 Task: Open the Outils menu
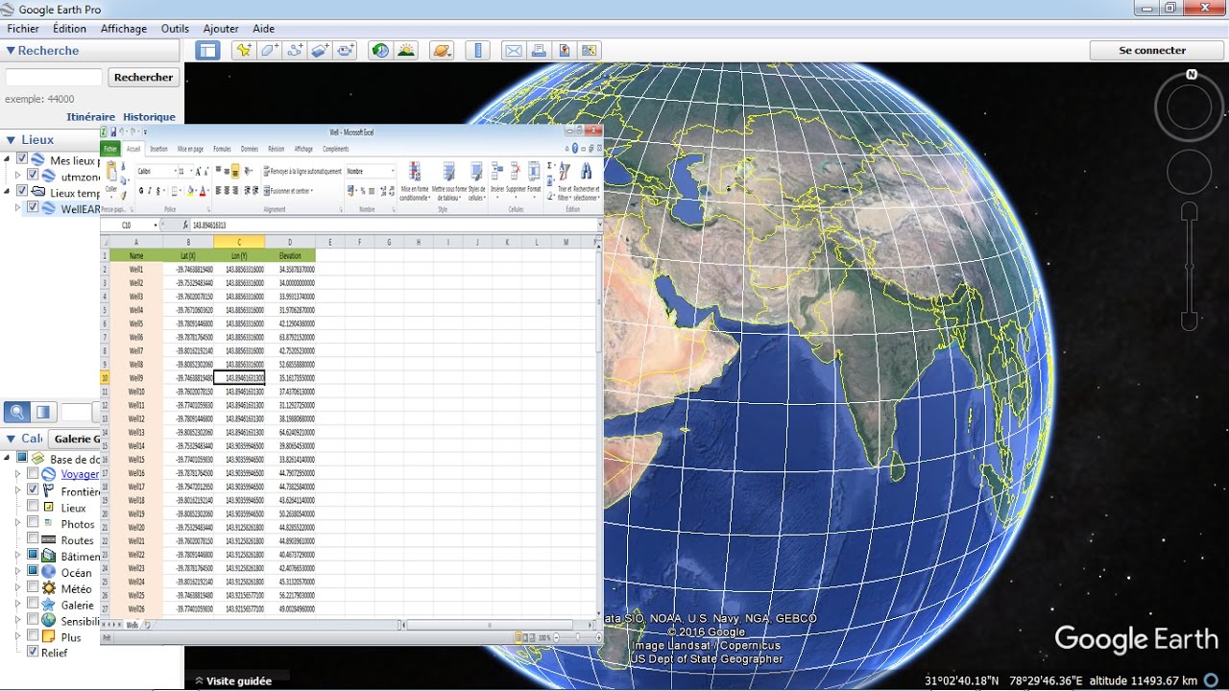coord(175,29)
